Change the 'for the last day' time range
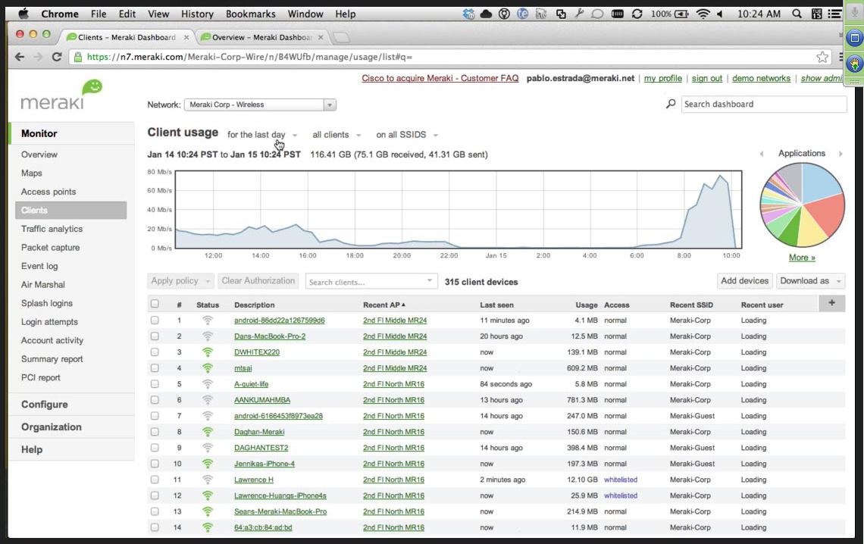This screenshot has width=864, height=544. (x=262, y=135)
